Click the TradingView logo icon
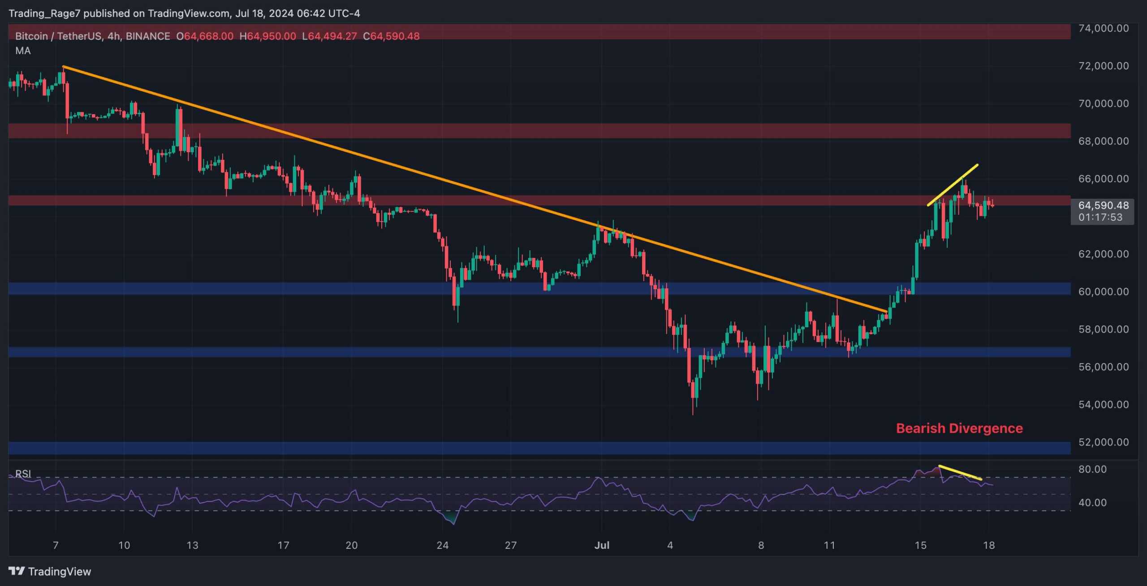This screenshot has height=586, width=1147. pyautogui.click(x=17, y=571)
